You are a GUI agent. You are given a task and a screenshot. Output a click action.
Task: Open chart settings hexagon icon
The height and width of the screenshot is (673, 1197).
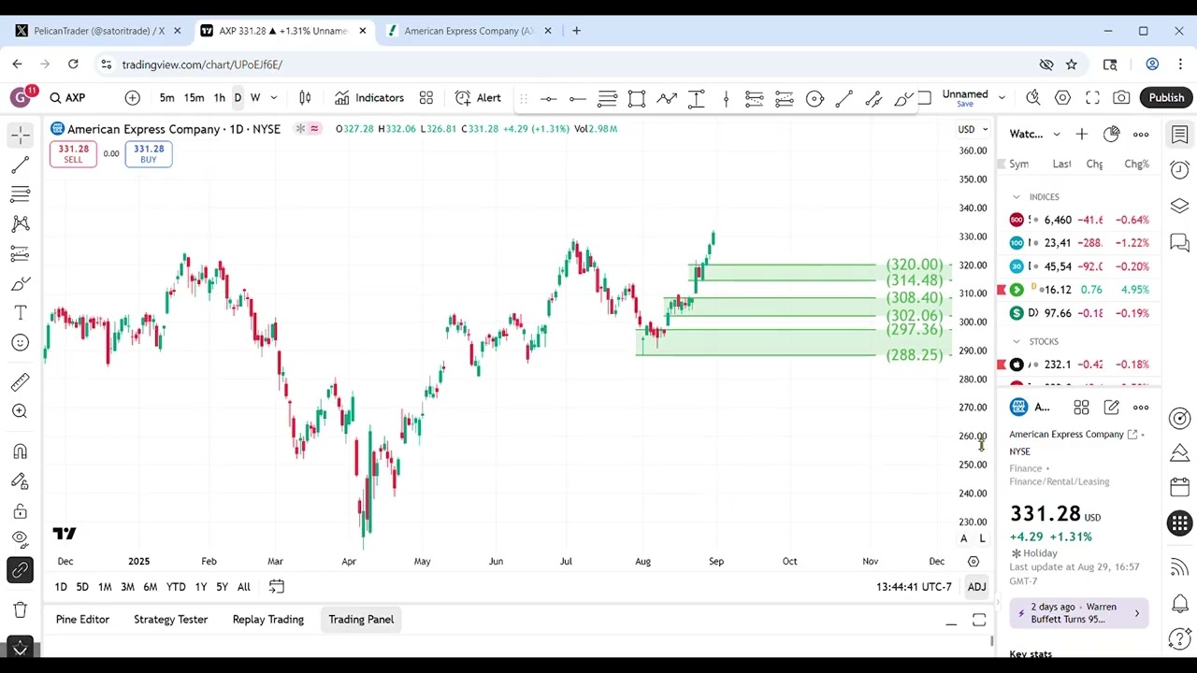pos(1062,97)
